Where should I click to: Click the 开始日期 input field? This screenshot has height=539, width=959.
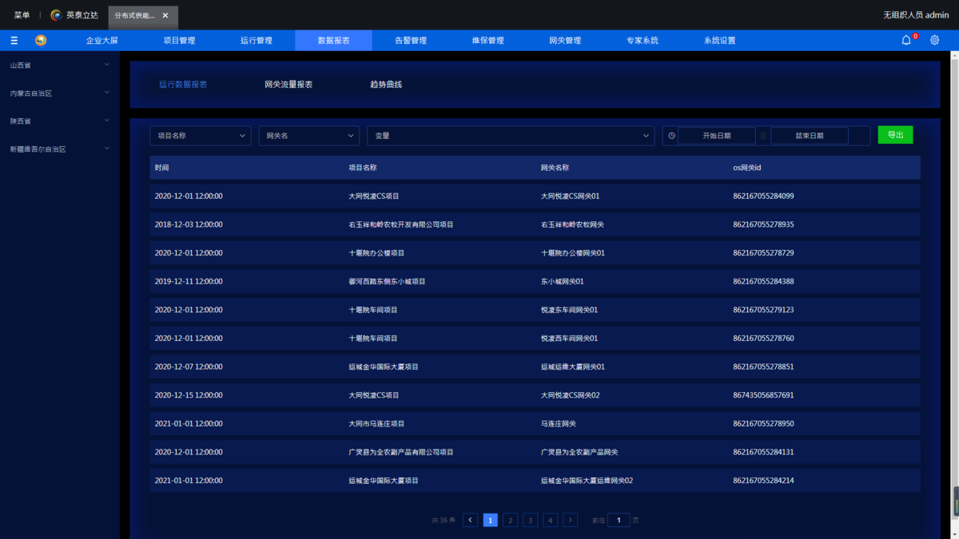[716, 136]
